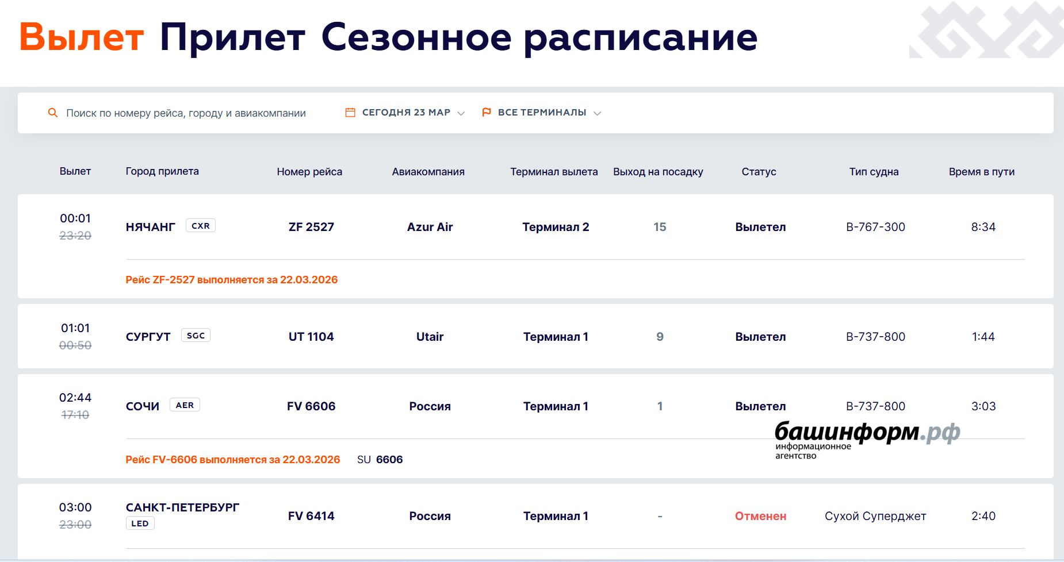The width and height of the screenshot is (1064, 562).
Task: Select the САНКТ-ПЕТЕРБУРГ destination city
Action: tap(182, 507)
